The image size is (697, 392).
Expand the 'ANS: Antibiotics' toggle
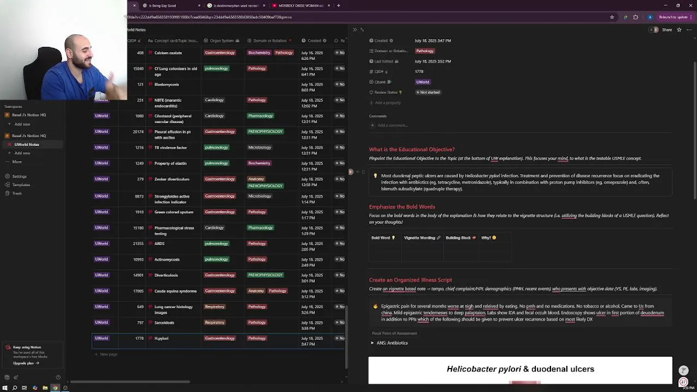[x=372, y=343]
